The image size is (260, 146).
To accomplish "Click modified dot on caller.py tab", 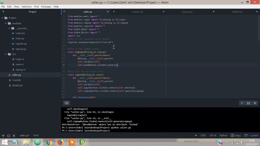I will tap(108, 12).
